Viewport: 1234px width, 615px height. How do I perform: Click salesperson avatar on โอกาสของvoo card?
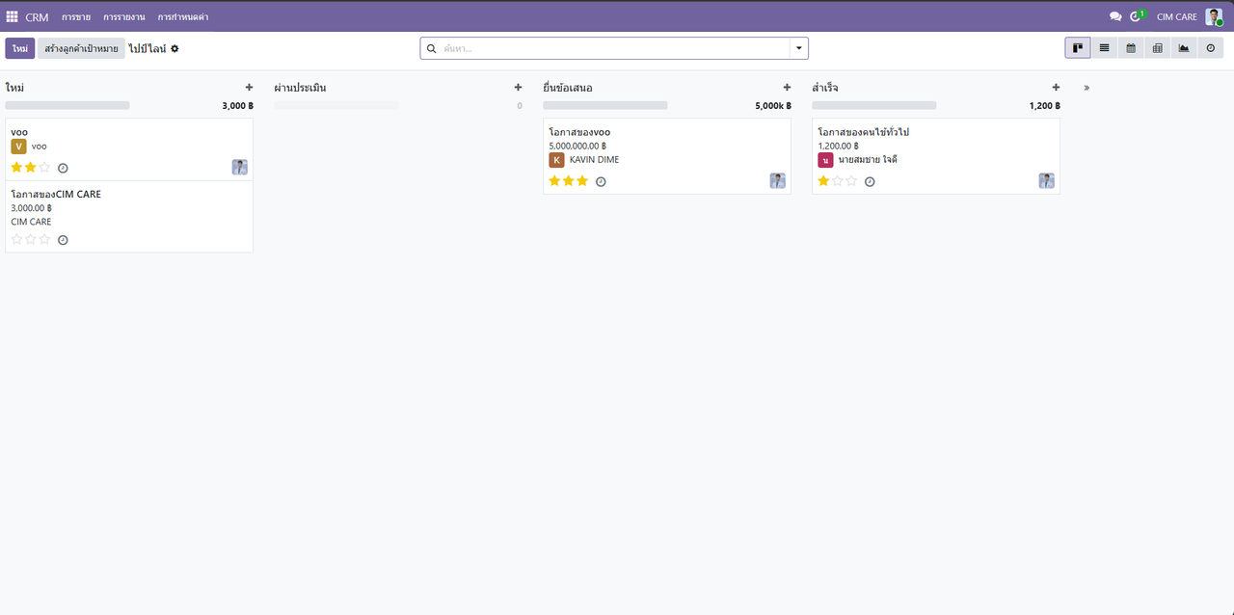778,180
